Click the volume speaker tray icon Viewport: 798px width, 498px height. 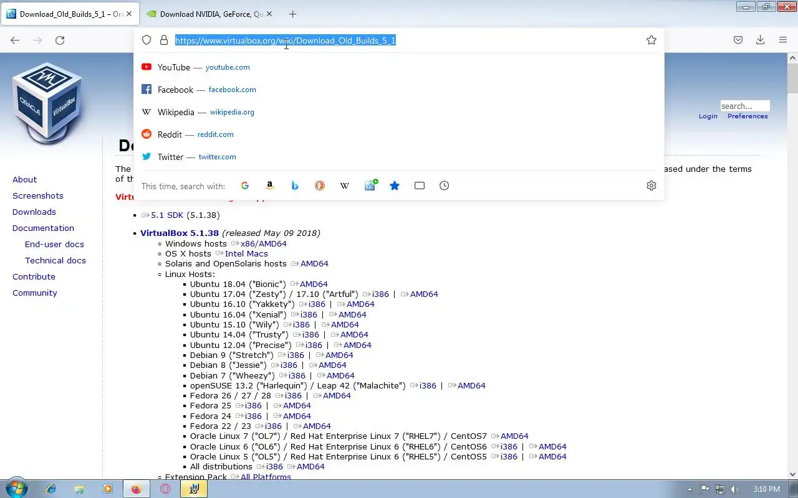tap(735, 489)
